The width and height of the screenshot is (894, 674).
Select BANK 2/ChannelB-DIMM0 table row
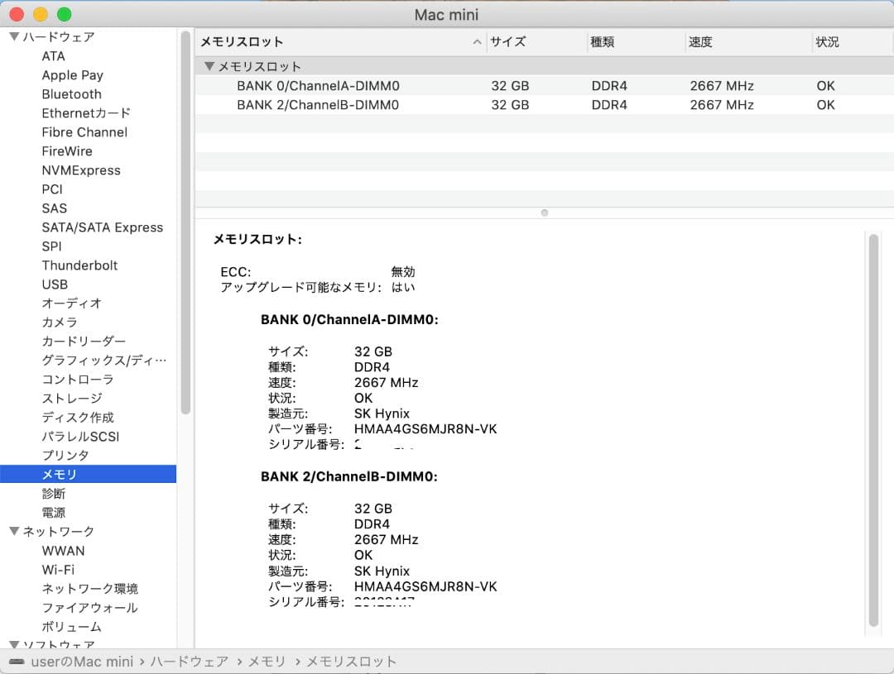point(545,105)
